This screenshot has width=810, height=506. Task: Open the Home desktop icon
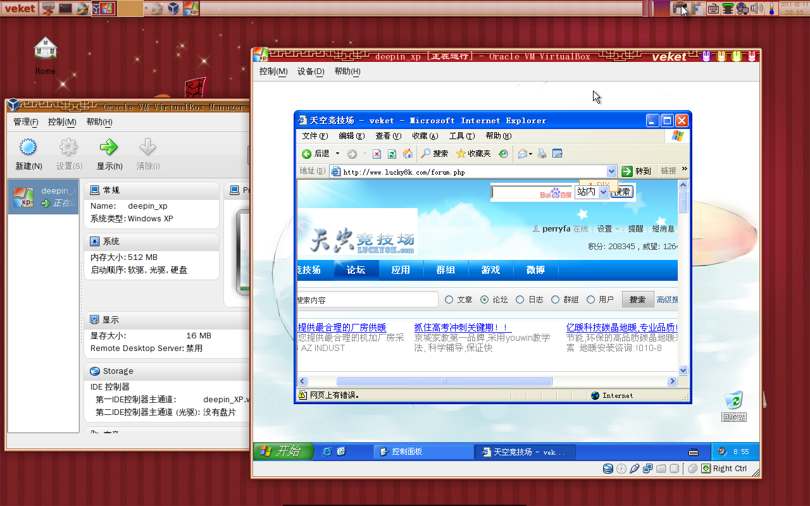pyautogui.click(x=45, y=56)
